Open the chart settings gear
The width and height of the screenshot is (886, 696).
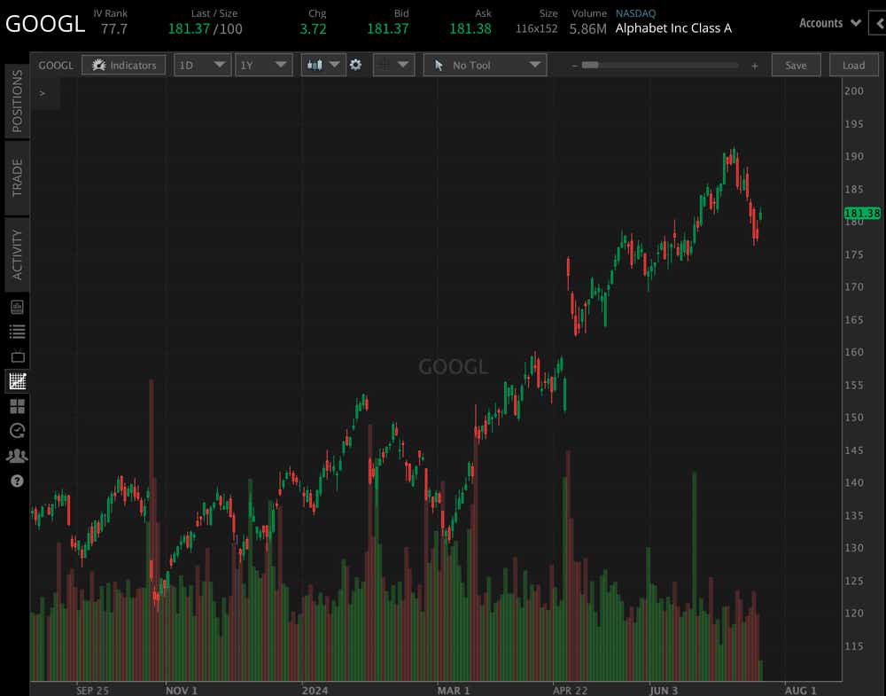pyautogui.click(x=355, y=65)
